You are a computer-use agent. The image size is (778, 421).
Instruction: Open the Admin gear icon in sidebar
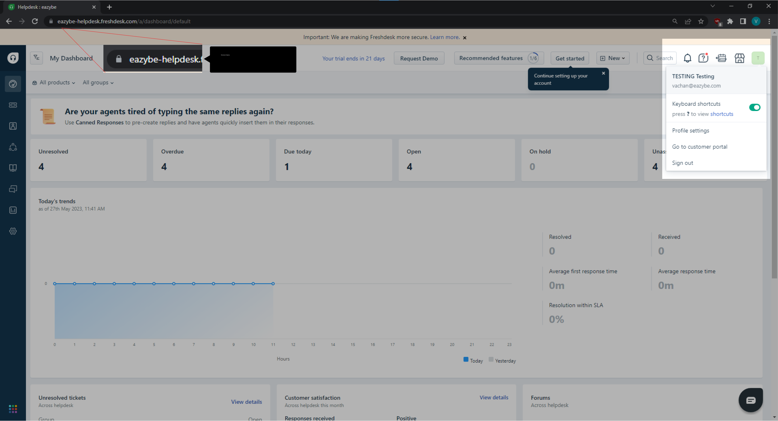(x=13, y=231)
